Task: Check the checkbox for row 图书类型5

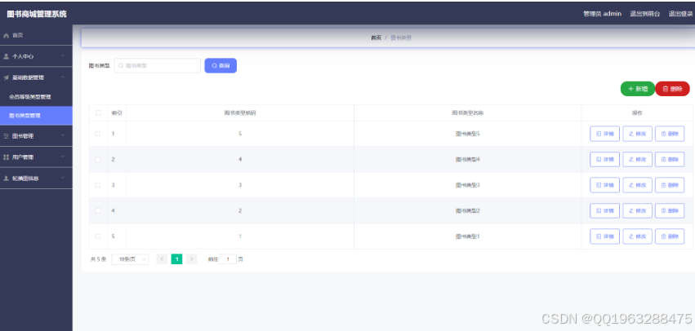Action: 98,134
